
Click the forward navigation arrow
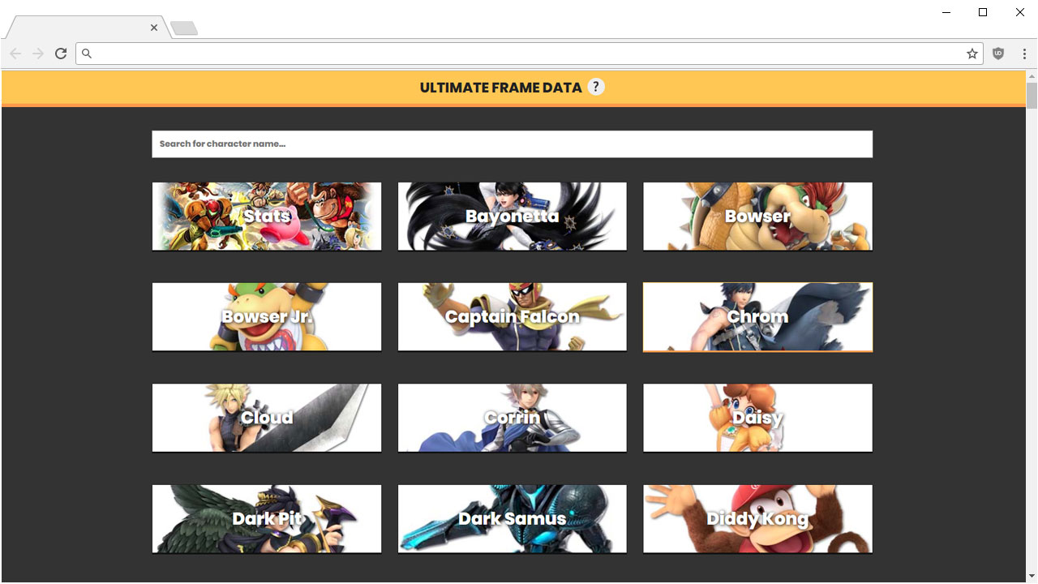[x=38, y=54]
